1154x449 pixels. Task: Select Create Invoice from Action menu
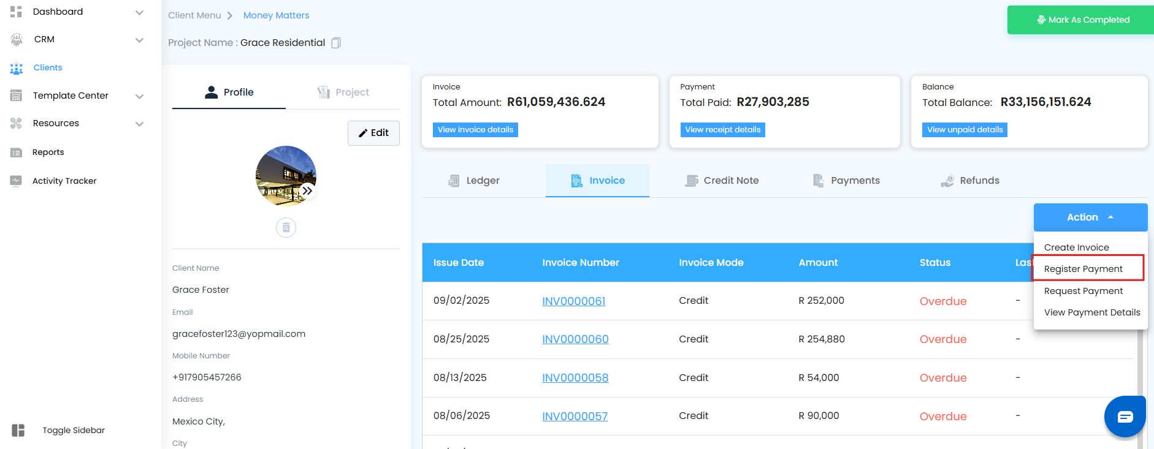[1077, 247]
